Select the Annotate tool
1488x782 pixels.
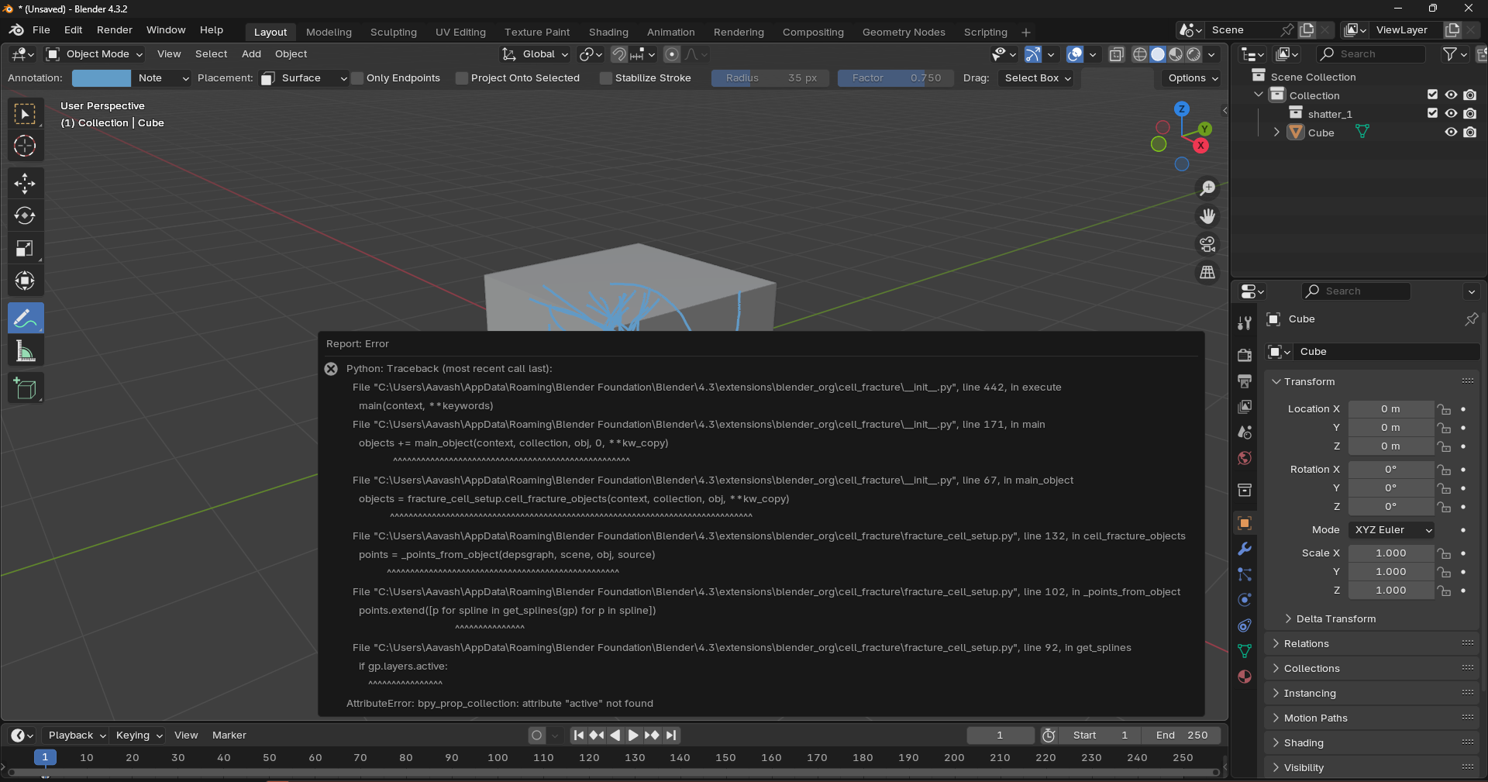25,319
